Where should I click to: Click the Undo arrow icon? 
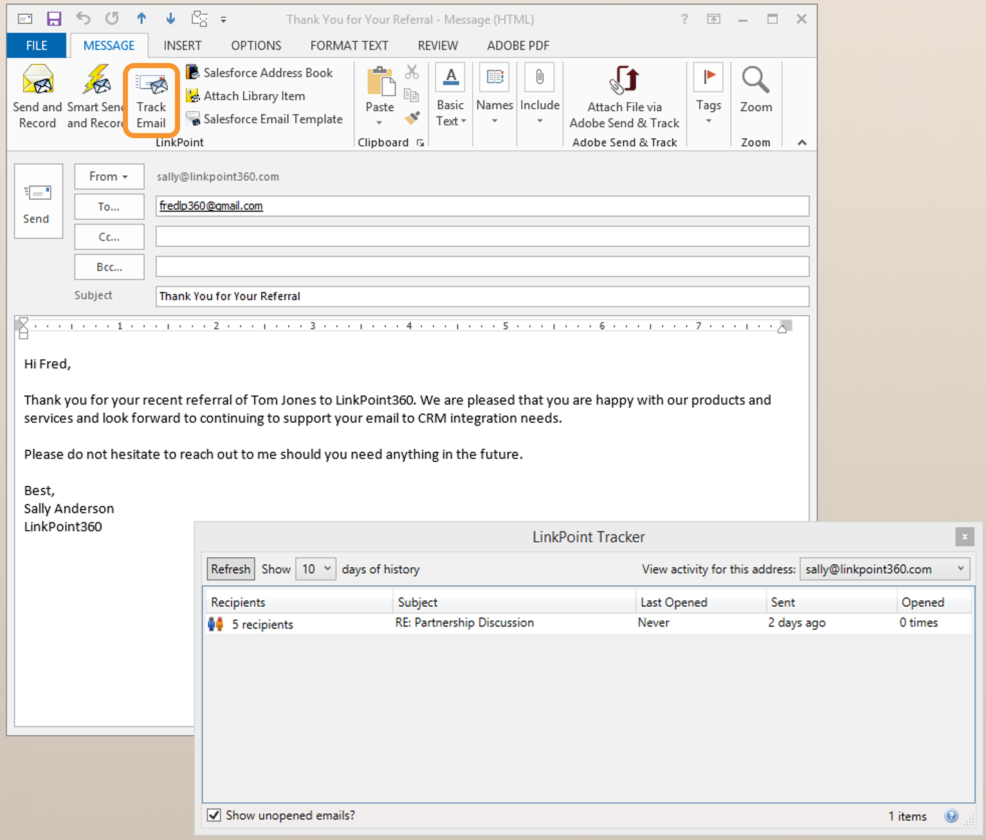83,19
